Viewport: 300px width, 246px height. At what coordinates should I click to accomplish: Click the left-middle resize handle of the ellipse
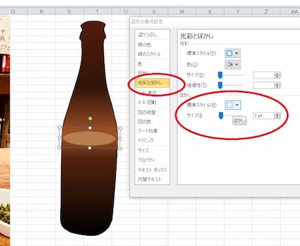point(60,138)
